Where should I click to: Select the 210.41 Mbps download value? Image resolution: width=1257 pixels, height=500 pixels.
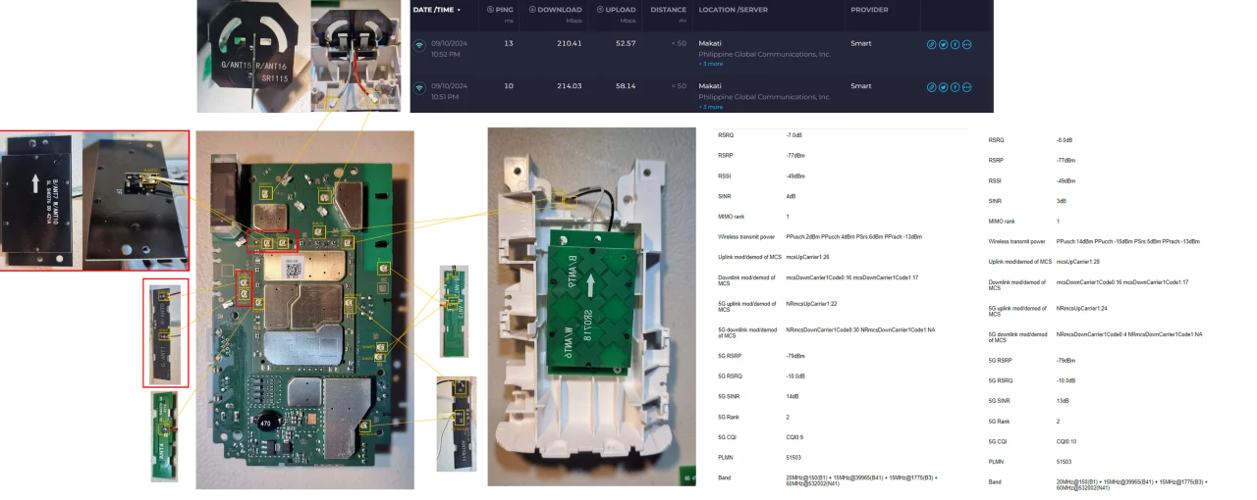point(570,43)
